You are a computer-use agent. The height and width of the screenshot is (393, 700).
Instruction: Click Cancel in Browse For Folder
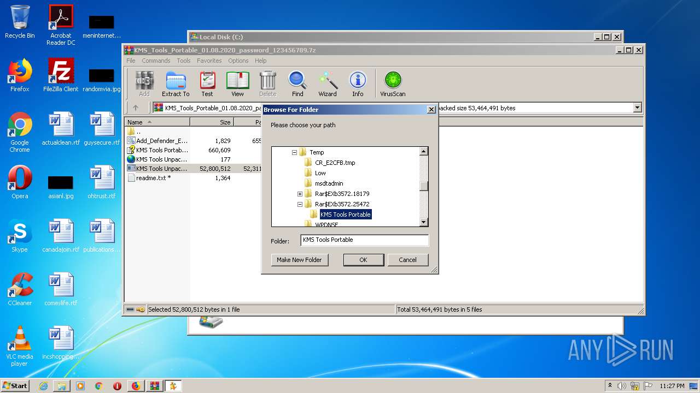(407, 260)
